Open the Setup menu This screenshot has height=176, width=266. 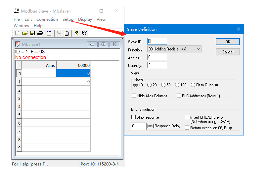click(x=68, y=19)
